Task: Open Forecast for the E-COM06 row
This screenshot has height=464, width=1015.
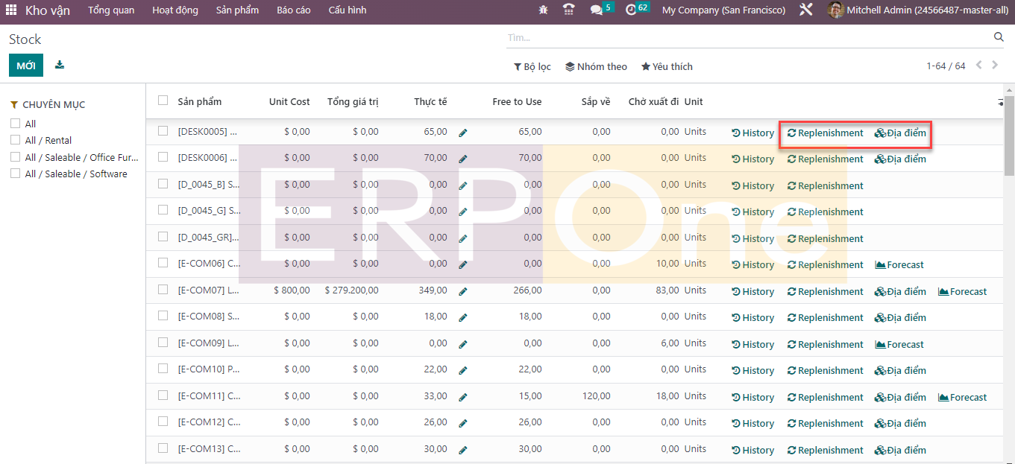Action: click(899, 264)
